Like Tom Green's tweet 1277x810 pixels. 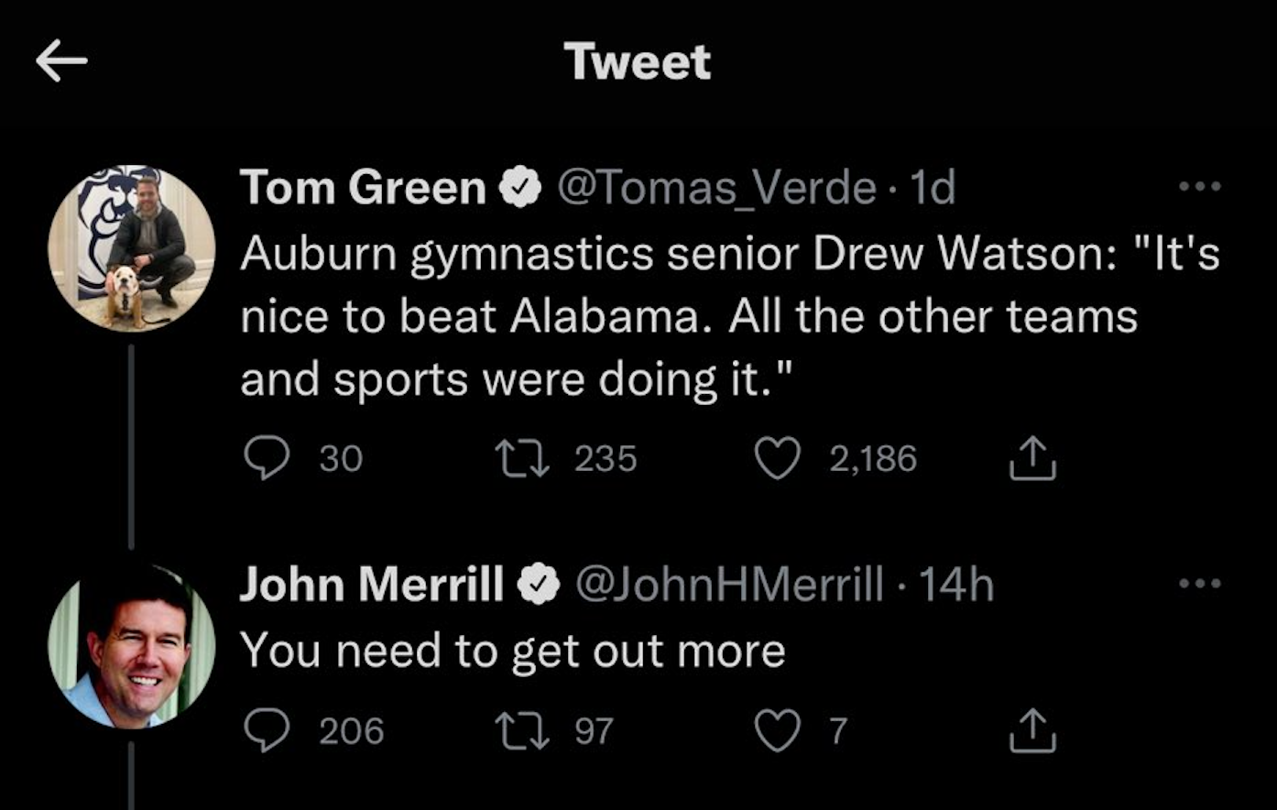point(777,458)
